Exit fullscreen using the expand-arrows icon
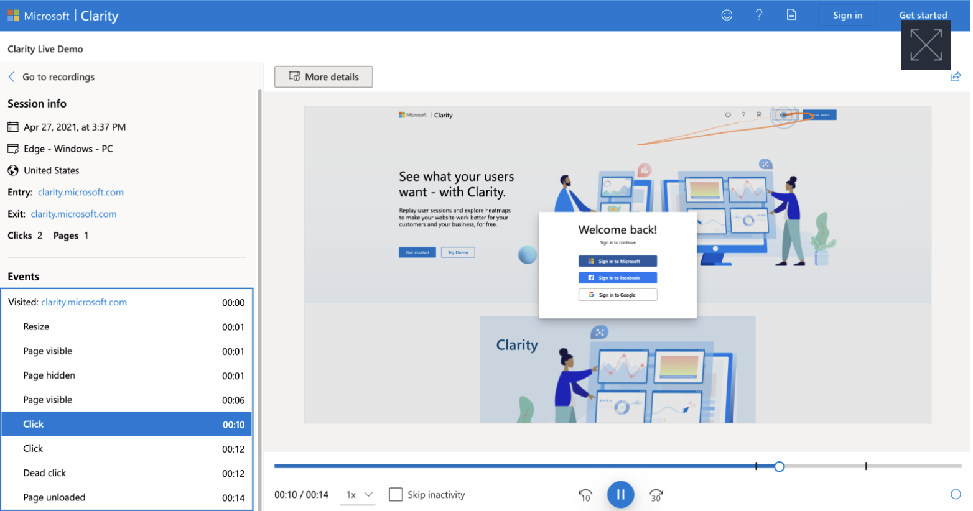Image resolution: width=973 pixels, height=511 pixels. tap(926, 44)
